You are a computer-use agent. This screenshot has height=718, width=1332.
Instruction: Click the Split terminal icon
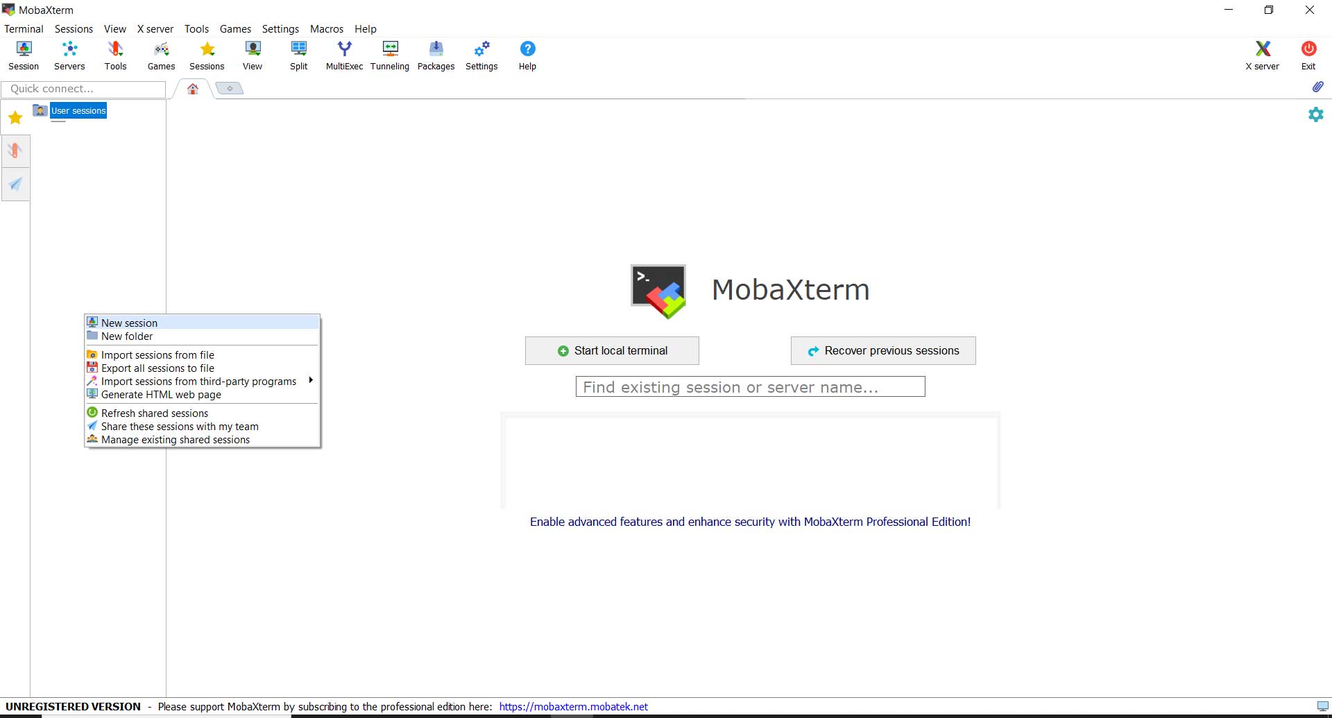click(x=299, y=55)
